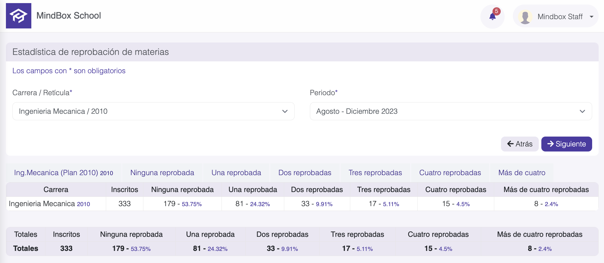Screen dimensions: 604x263
Task: Switch to Más de cuatro tab
Action: click(522, 173)
